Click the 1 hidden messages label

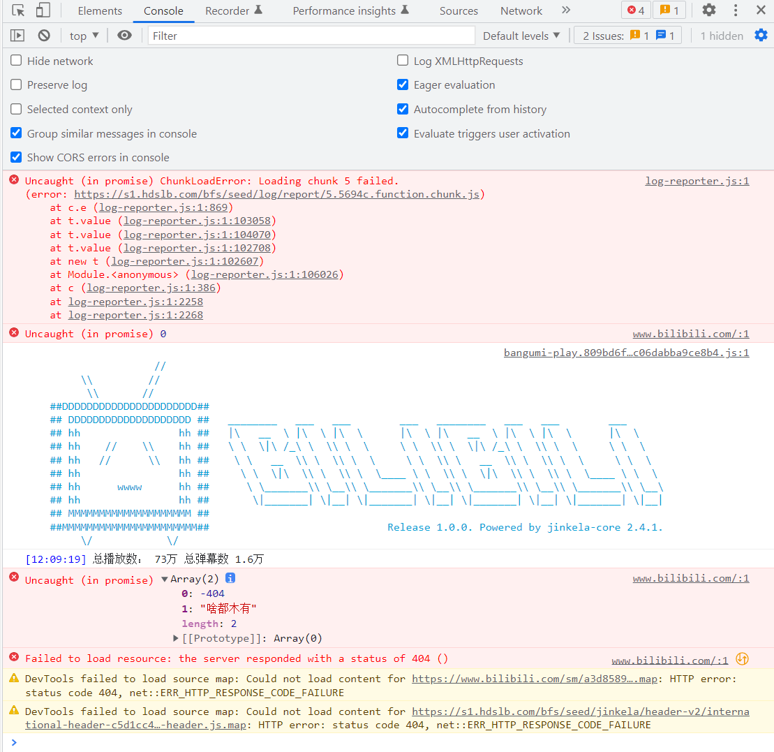721,36
